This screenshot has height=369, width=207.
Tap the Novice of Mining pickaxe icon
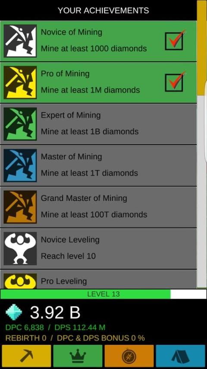[20, 41]
